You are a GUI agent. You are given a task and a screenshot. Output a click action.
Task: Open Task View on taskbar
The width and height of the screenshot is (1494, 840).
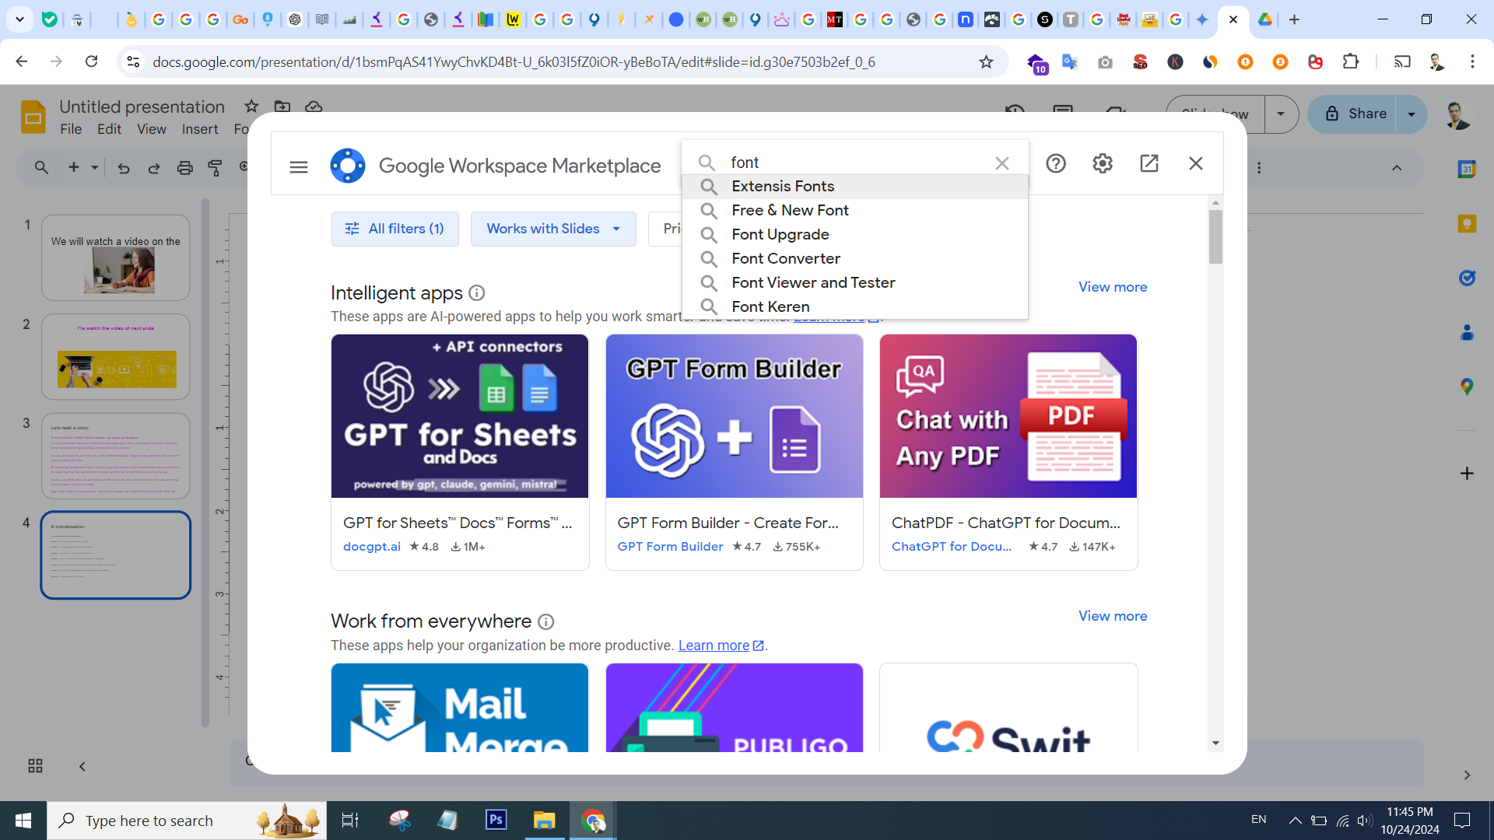[x=350, y=821]
